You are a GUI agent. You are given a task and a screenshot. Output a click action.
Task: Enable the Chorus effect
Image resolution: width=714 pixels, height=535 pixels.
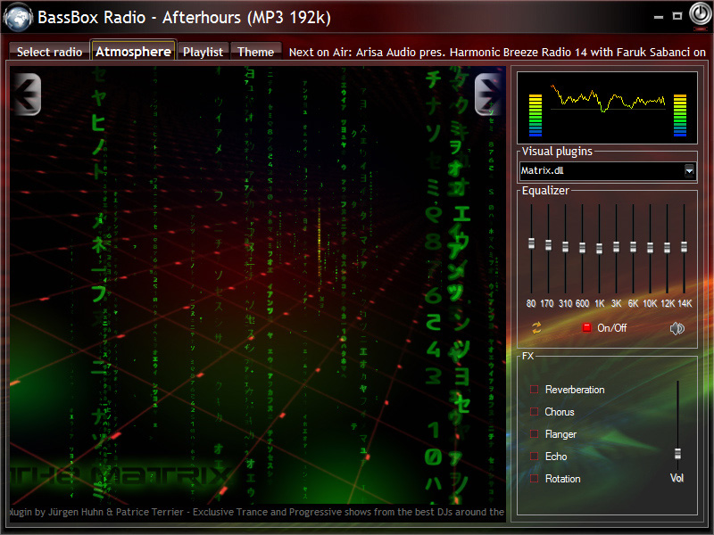pos(534,412)
